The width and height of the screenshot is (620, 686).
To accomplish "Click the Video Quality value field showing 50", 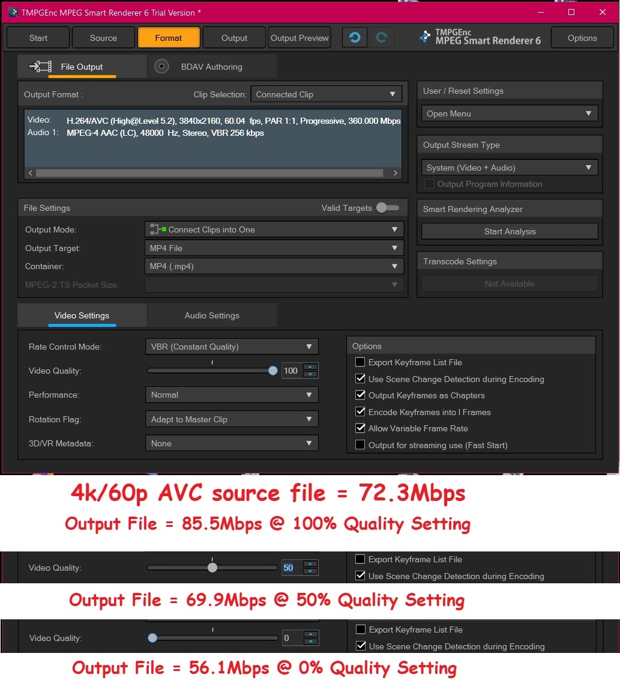I will [x=292, y=568].
